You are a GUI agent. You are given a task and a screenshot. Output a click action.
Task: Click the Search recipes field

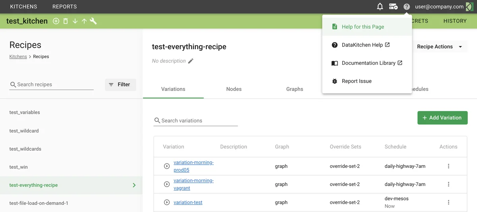point(54,85)
